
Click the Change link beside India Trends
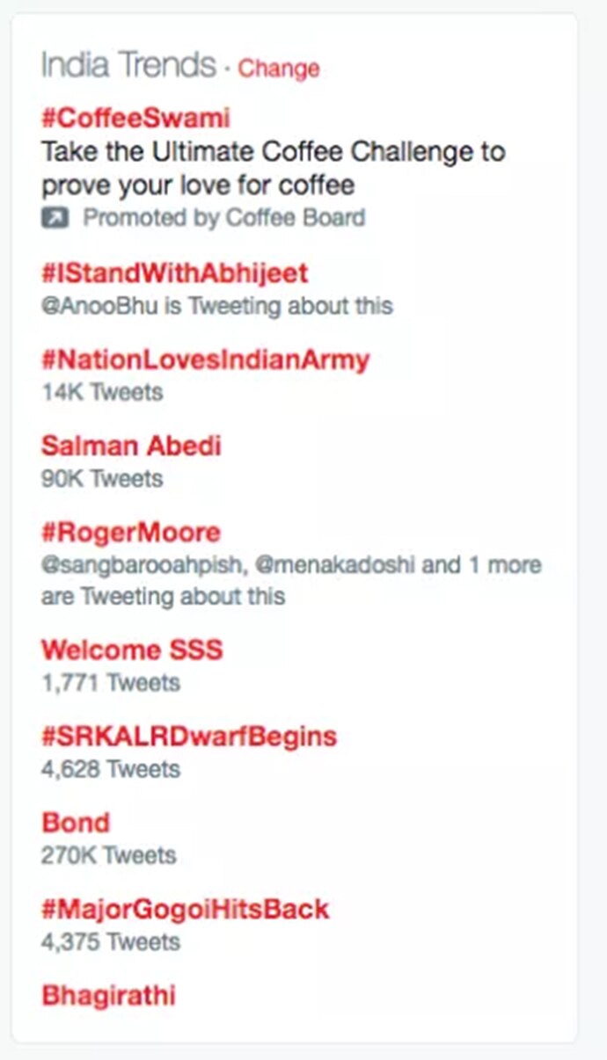[279, 68]
